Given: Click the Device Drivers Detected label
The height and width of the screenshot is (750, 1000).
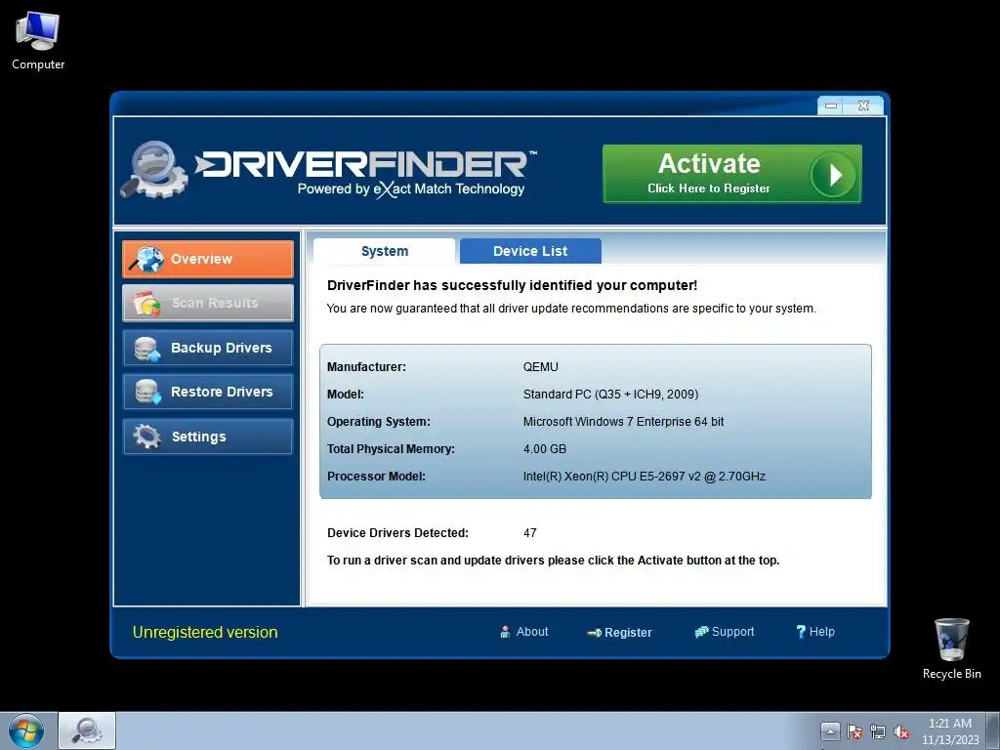Looking at the screenshot, I should [x=397, y=532].
